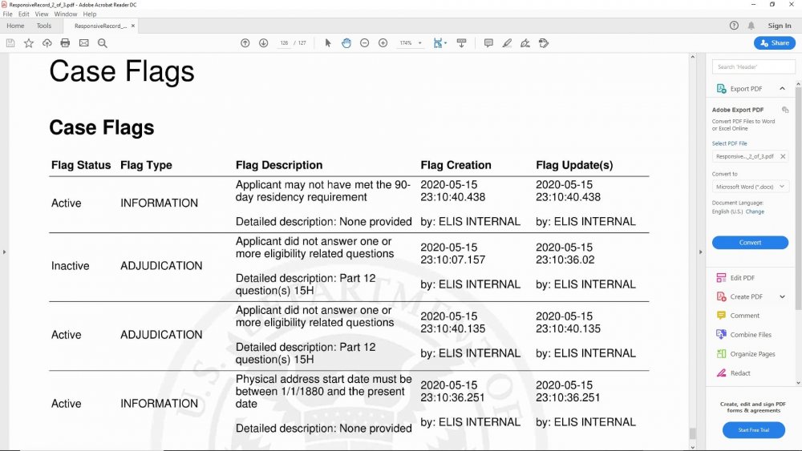Click the document vertical scrollbar thumb
The image size is (802, 451).
693,433
